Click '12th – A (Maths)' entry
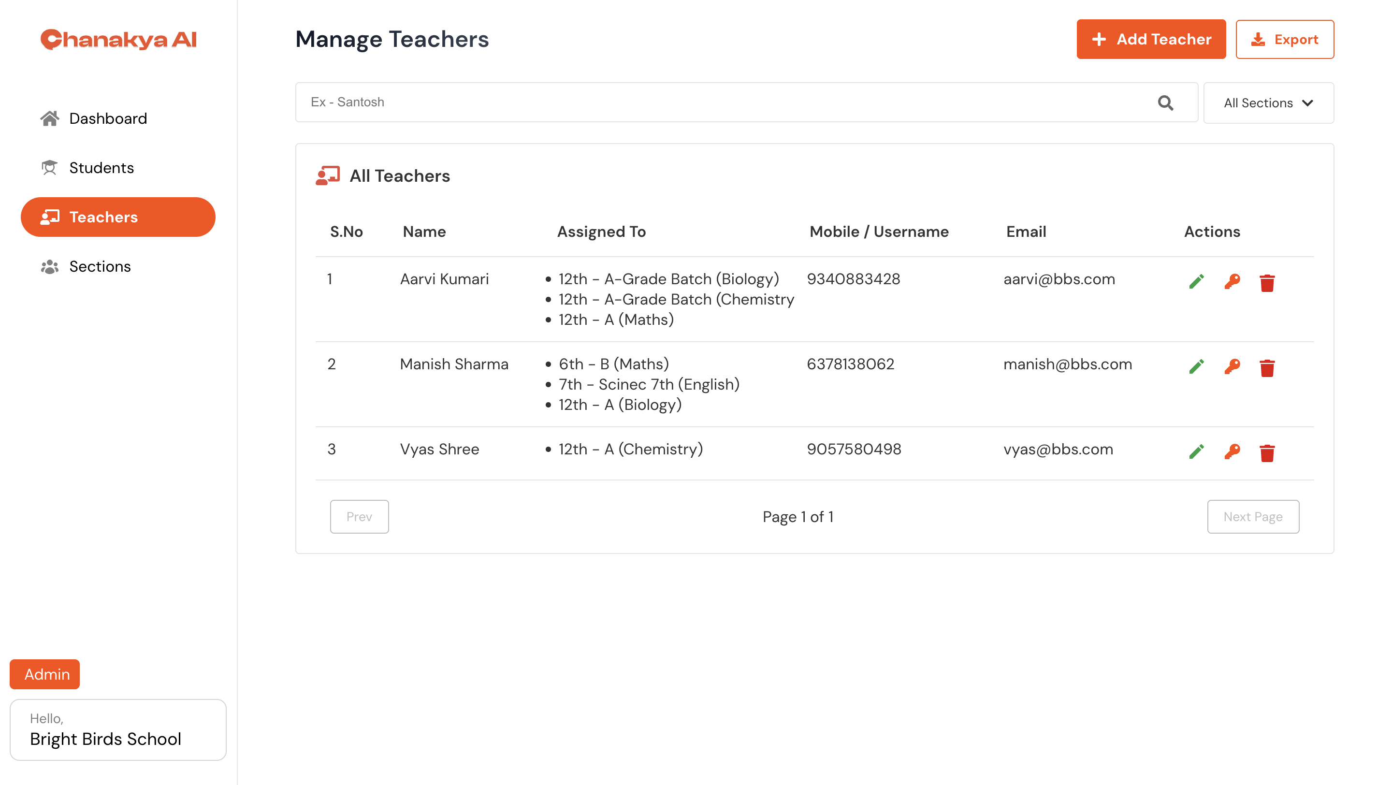Screen dimensions: 1392x785 coord(616,320)
